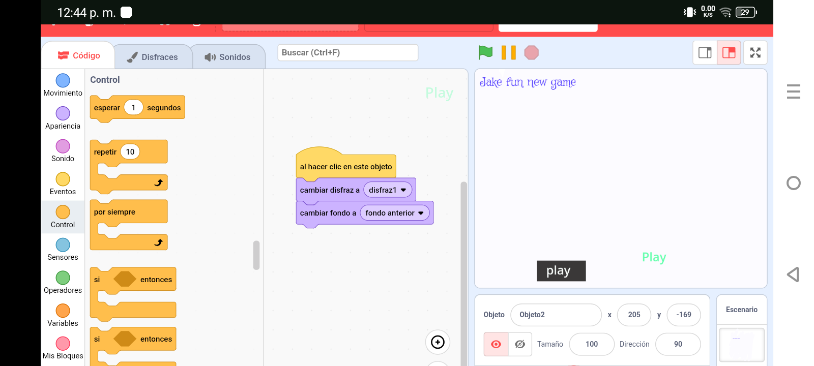Viewport: 814px width, 366px height.
Task: Tap the Android home circle button
Action: [793, 183]
